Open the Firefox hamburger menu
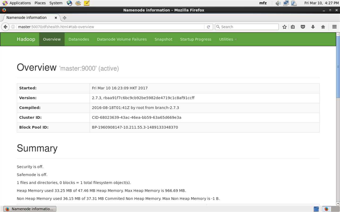 coord(334,27)
